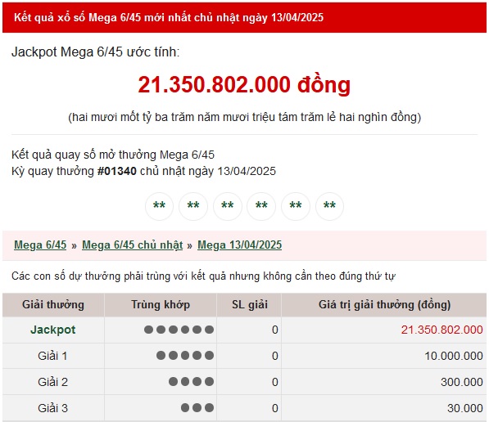489x422 pixels.
Task: Click the Giải 1 value 10.000.000
Action: pyautogui.click(x=454, y=356)
